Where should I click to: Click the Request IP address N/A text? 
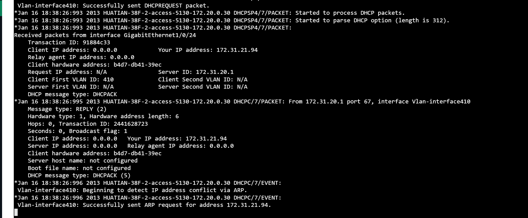pos(67,72)
